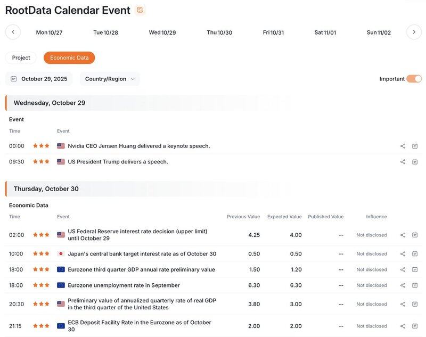Select Mon 10/27 in the date strip

(x=49, y=32)
